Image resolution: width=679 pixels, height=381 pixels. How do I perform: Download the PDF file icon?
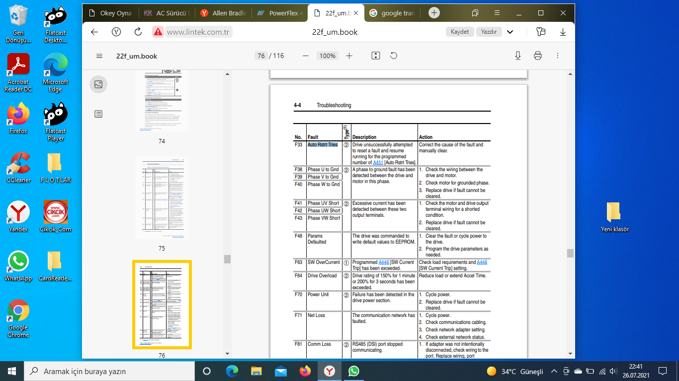click(x=518, y=56)
